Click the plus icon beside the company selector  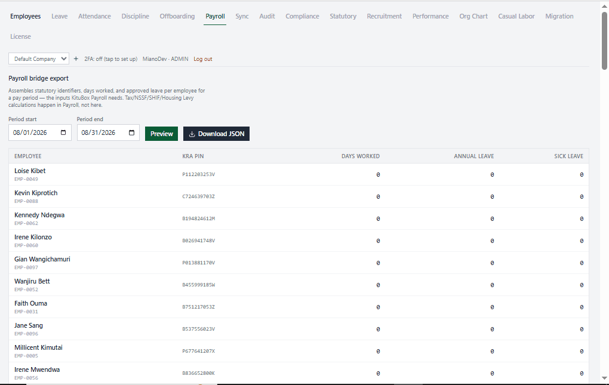tap(76, 58)
